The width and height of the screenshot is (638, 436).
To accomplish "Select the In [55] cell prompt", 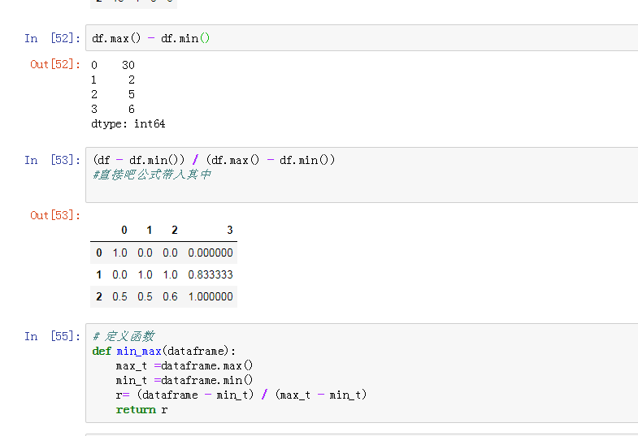I will pos(52,336).
